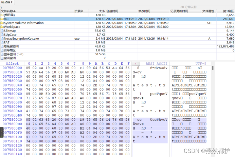Sort by the 创建时间 column header

click(122, 11)
